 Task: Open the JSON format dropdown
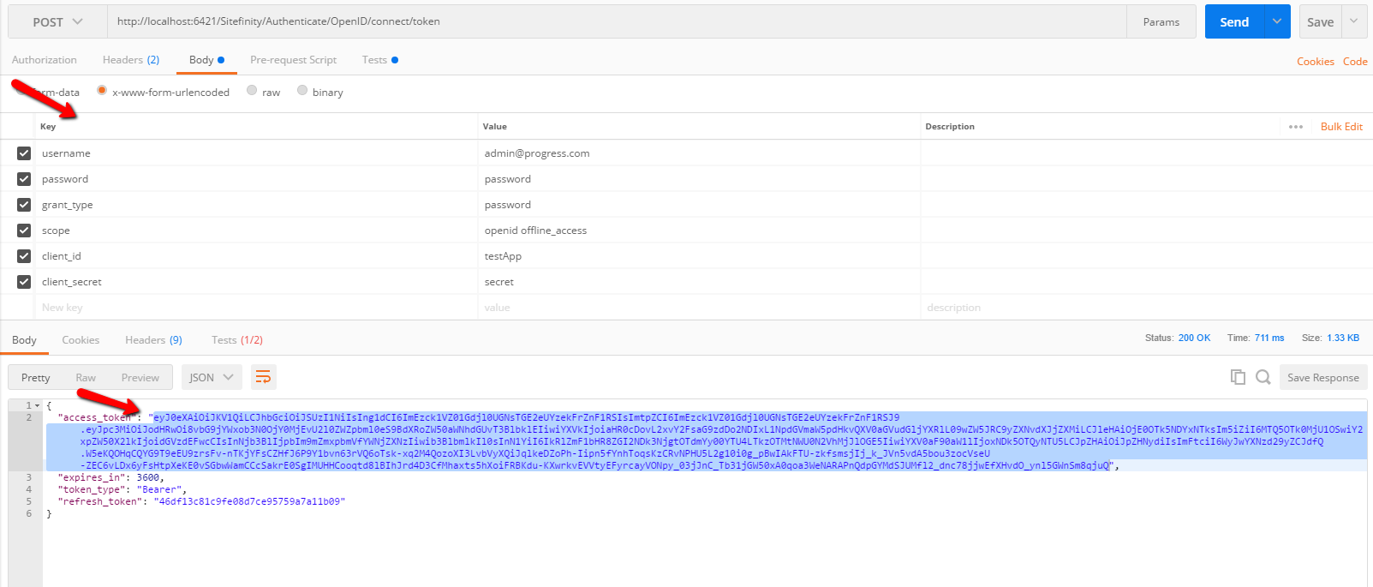[x=212, y=377]
